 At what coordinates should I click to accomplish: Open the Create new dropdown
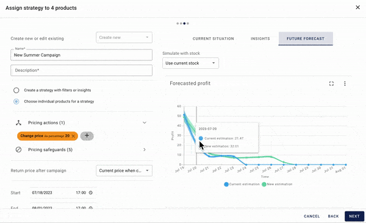click(x=124, y=38)
